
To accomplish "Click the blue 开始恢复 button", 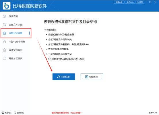I will [64, 77].
